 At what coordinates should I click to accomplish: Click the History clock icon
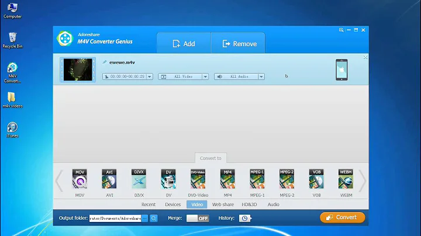pyautogui.click(x=245, y=218)
